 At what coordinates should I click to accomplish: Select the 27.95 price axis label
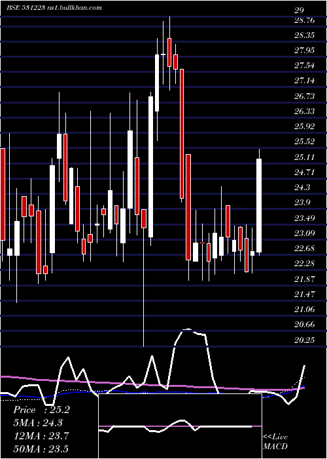304,50
